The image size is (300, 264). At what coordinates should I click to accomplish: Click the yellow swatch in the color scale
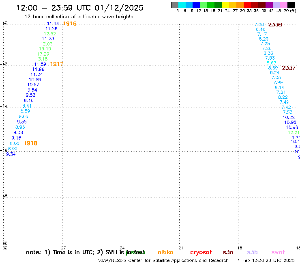225,5
